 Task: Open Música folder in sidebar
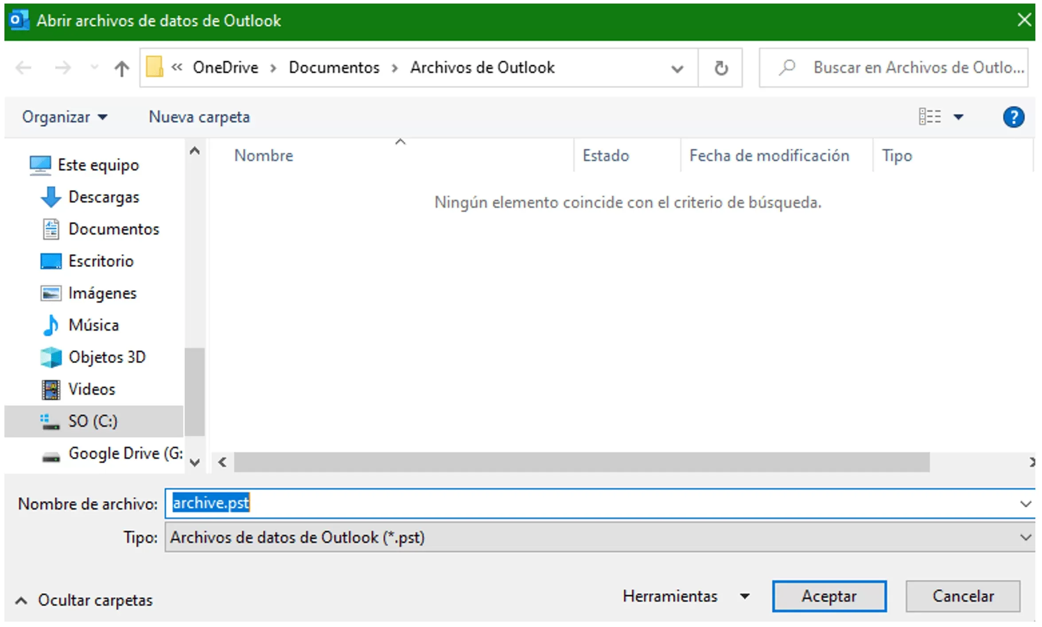[94, 325]
